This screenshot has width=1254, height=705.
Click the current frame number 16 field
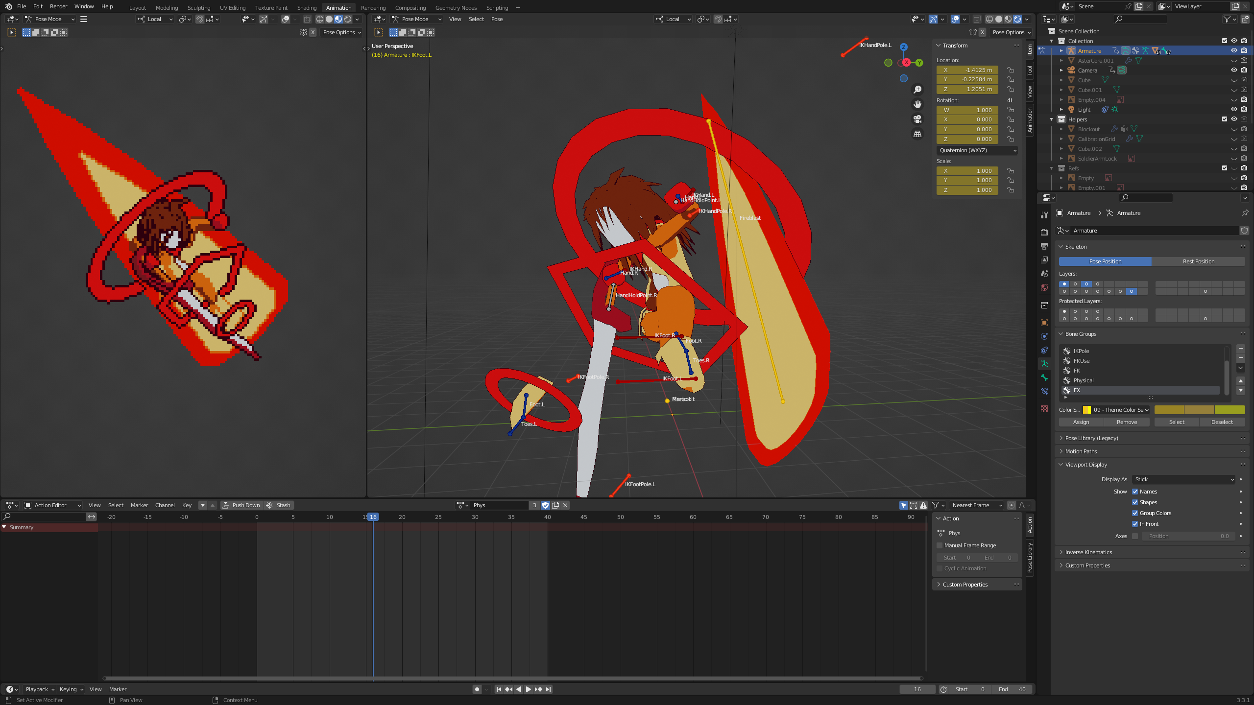pyautogui.click(x=917, y=689)
